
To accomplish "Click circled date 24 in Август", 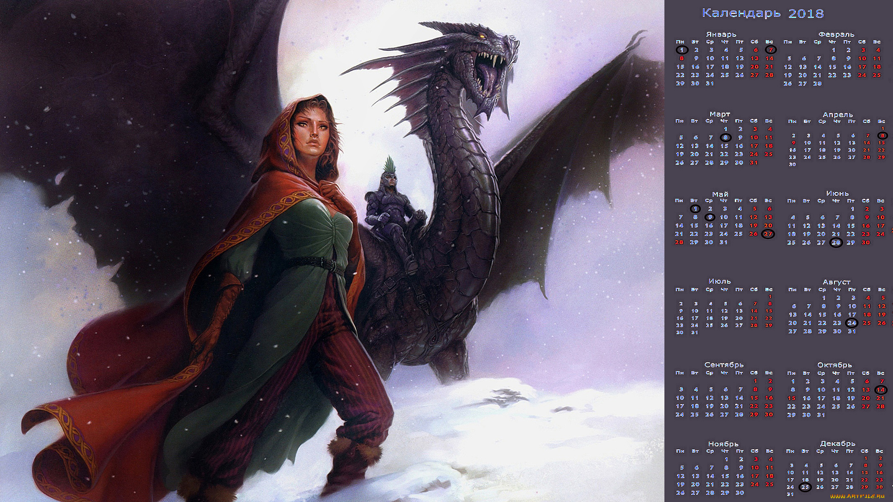I will [x=852, y=323].
